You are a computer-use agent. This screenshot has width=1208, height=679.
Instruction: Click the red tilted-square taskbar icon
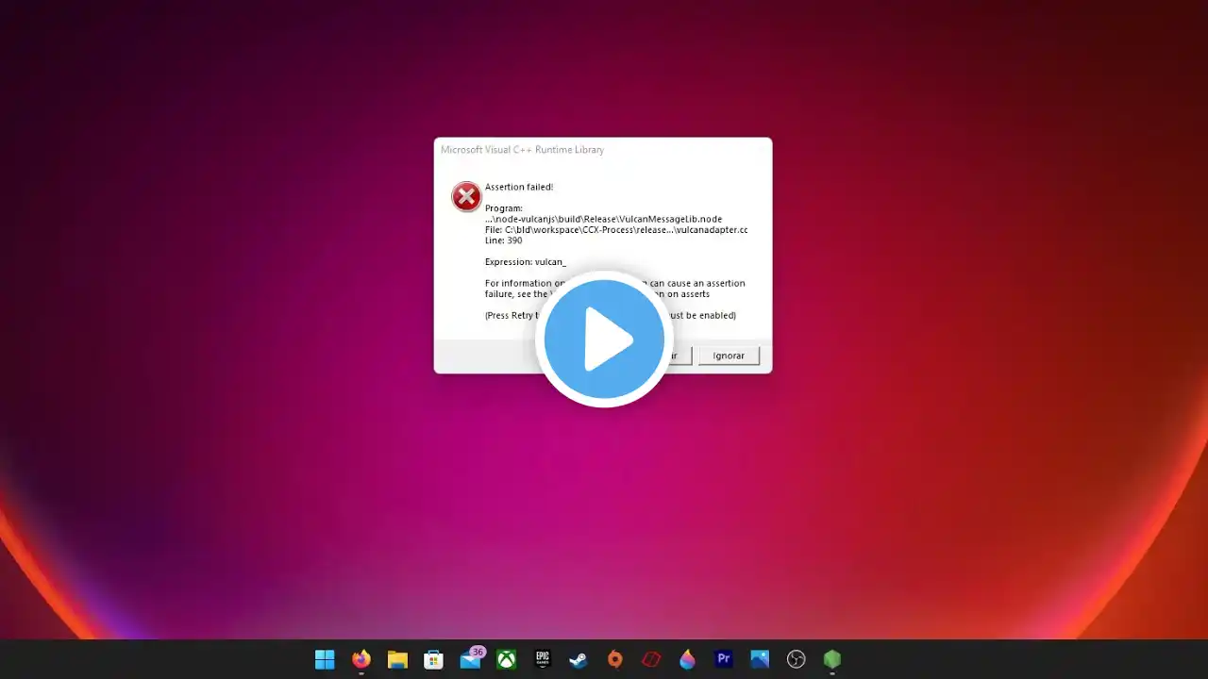click(x=651, y=659)
